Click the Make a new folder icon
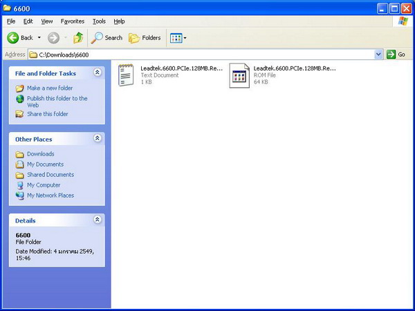415x311 pixels. 19,88
